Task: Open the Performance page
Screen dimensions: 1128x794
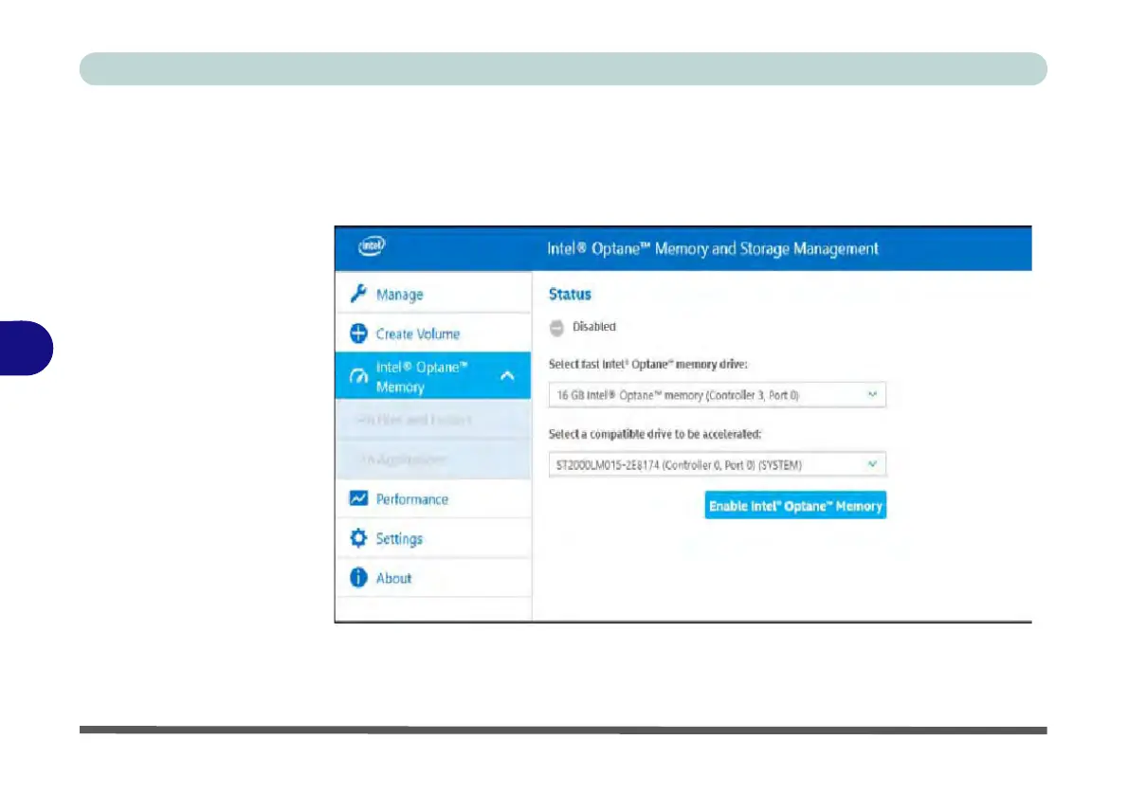Action: 433,498
